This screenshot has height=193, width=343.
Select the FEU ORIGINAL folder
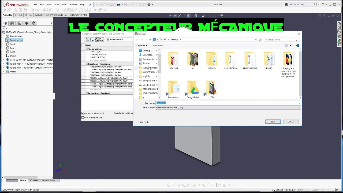231,61
